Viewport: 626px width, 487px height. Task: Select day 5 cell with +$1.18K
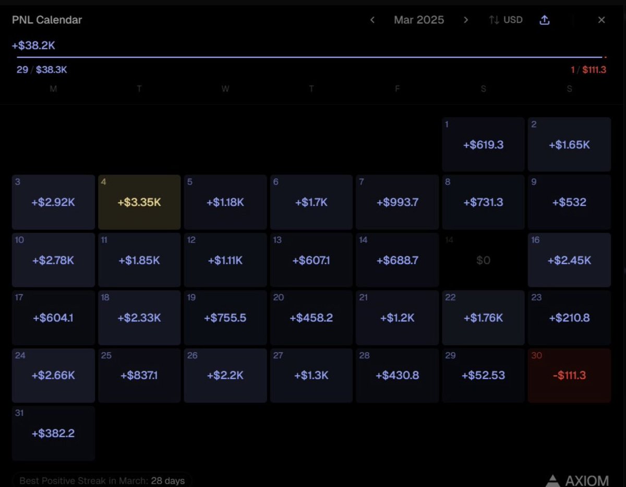click(225, 202)
